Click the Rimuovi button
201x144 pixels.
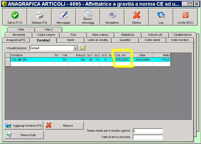point(64,125)
